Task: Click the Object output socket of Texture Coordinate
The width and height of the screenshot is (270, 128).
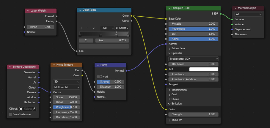Action: [39, 88]
